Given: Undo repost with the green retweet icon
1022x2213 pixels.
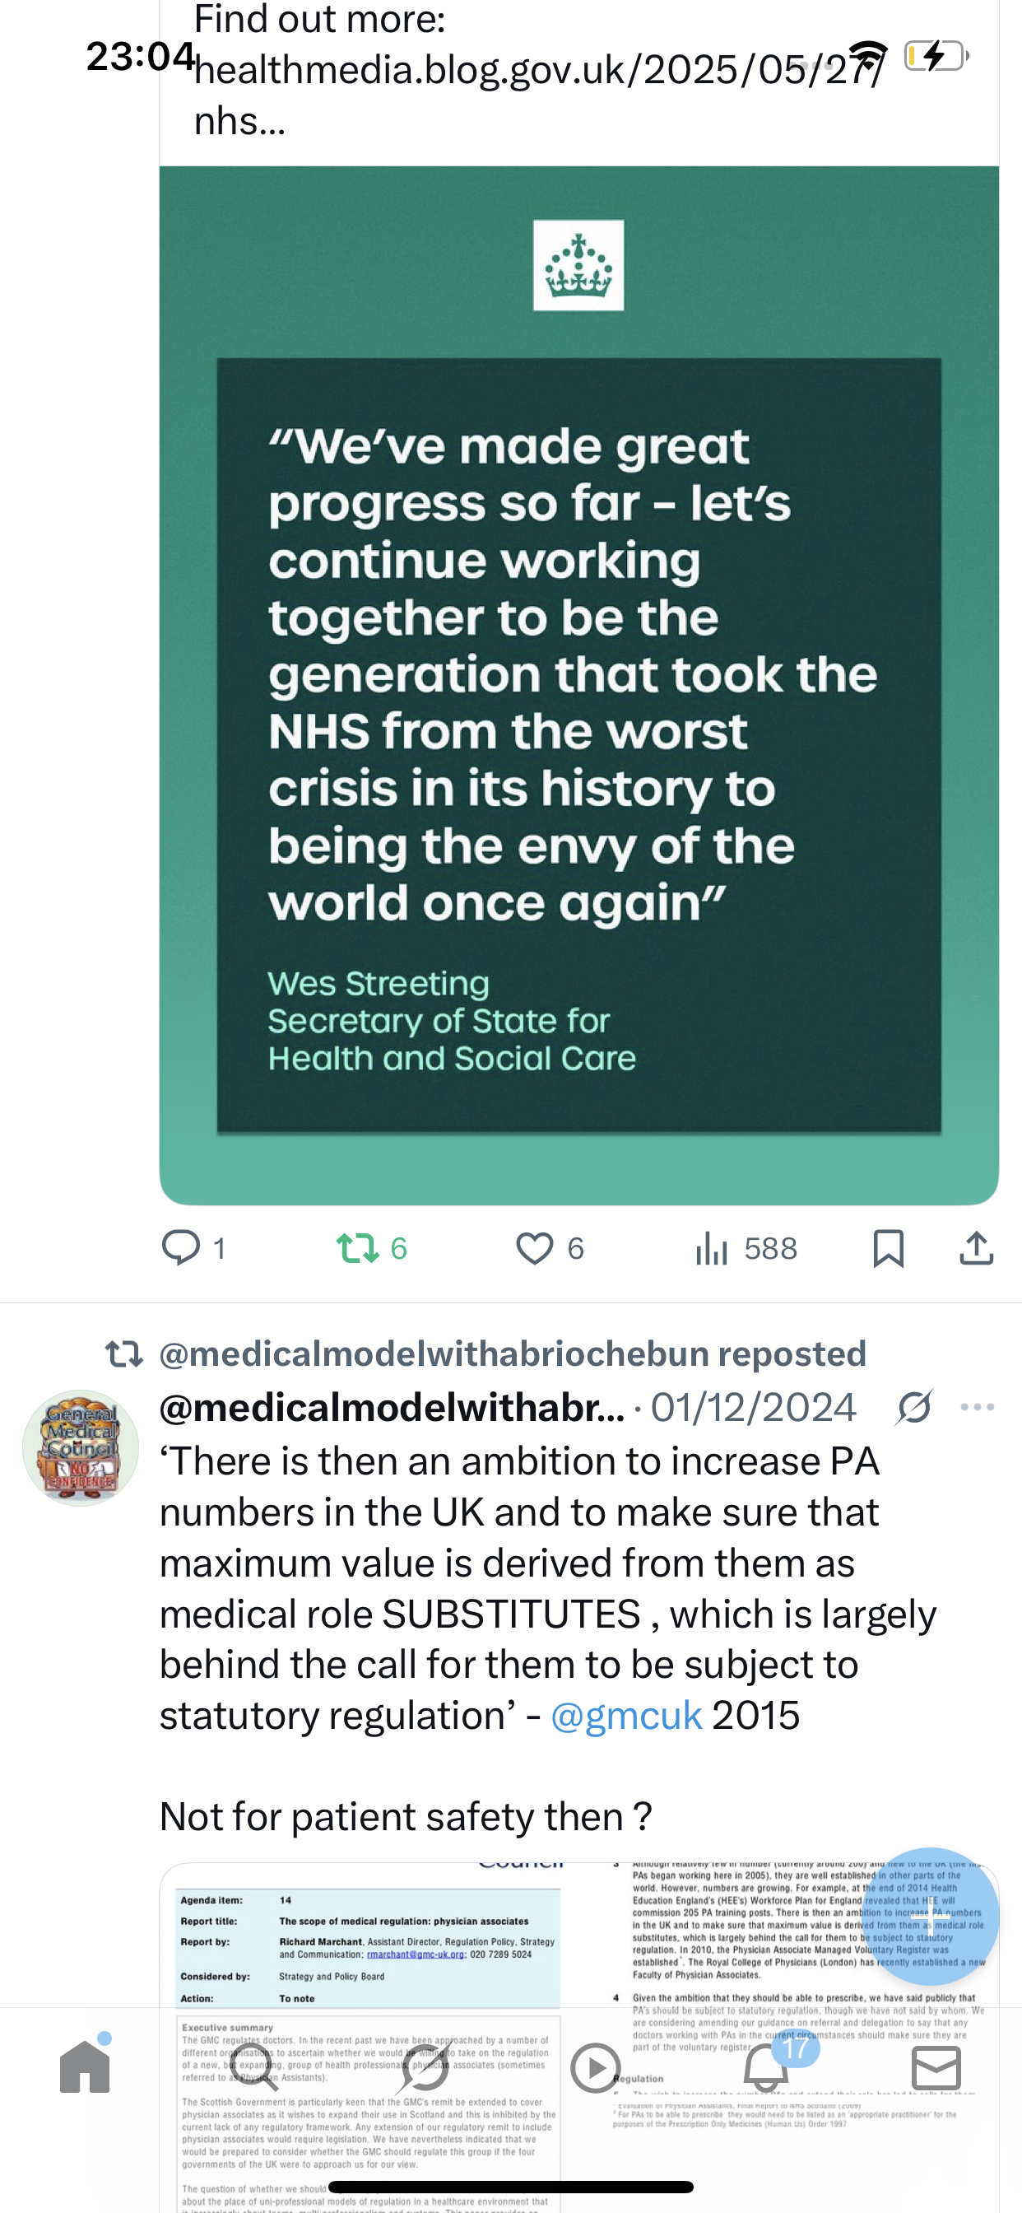Looking at the screenshot, I should click(371, 1247).
